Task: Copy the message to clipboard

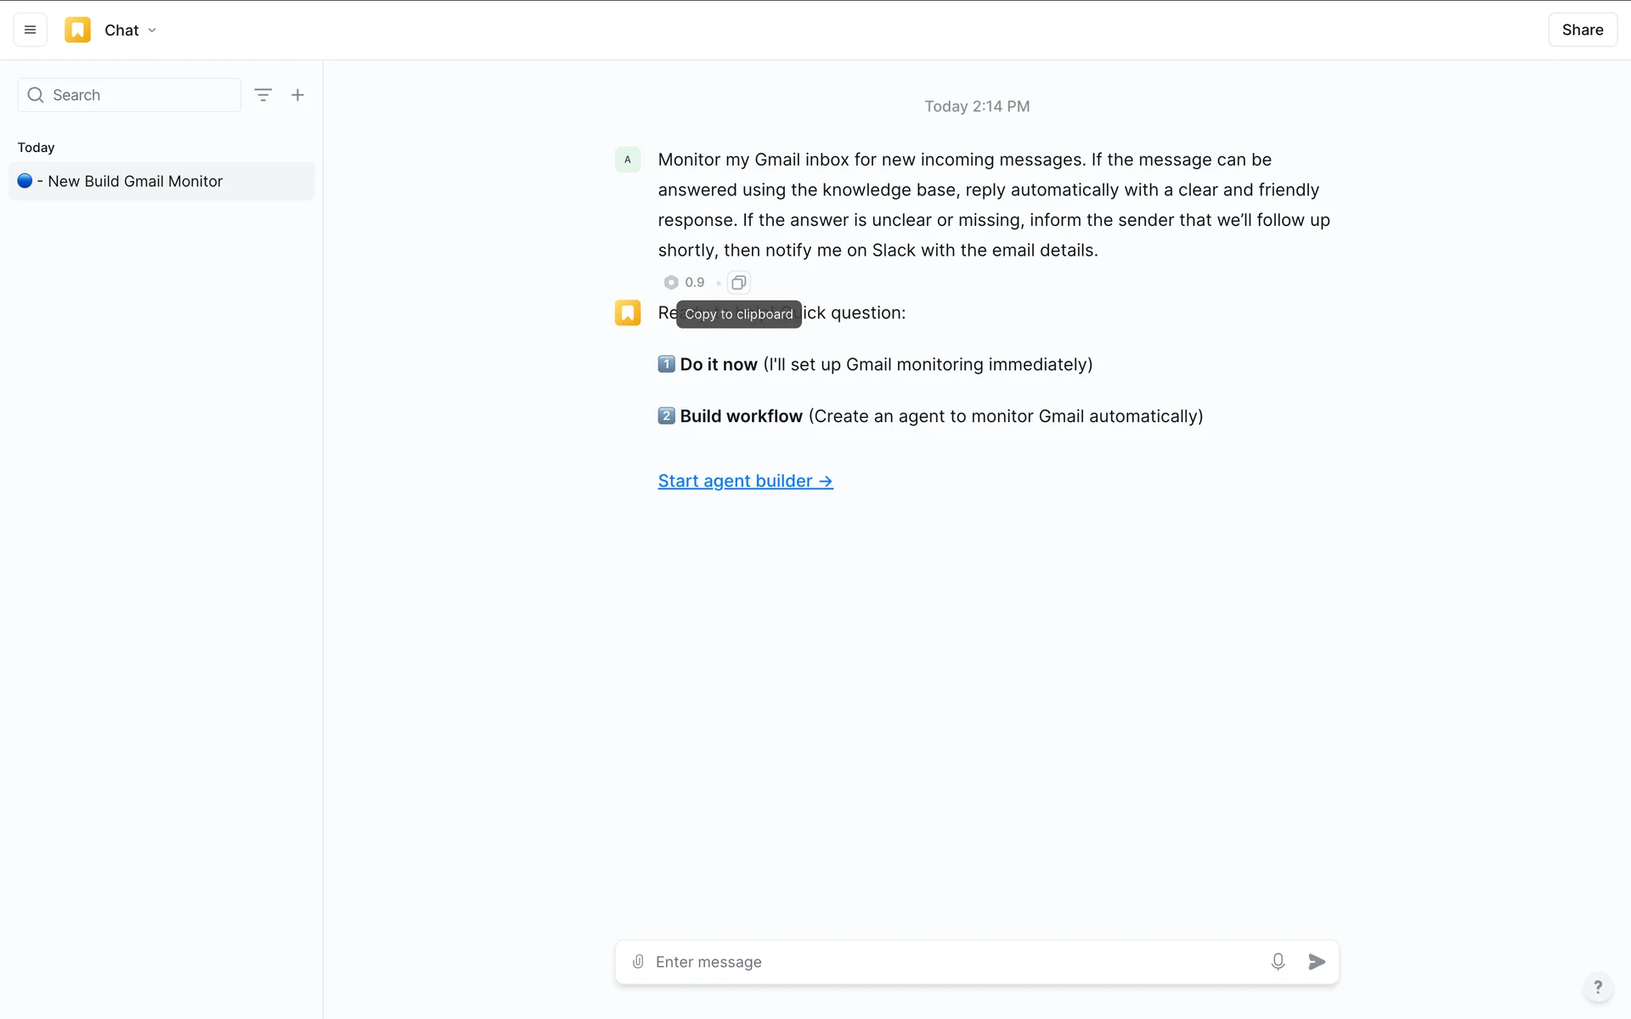Action: point(739,282)
